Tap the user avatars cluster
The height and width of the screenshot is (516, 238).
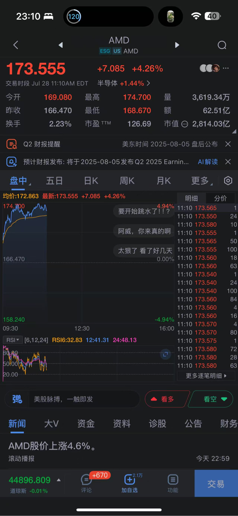pyautogui.click(x=210, y=68)
